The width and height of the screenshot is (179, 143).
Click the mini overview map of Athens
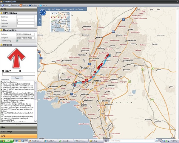click(61, 22)
